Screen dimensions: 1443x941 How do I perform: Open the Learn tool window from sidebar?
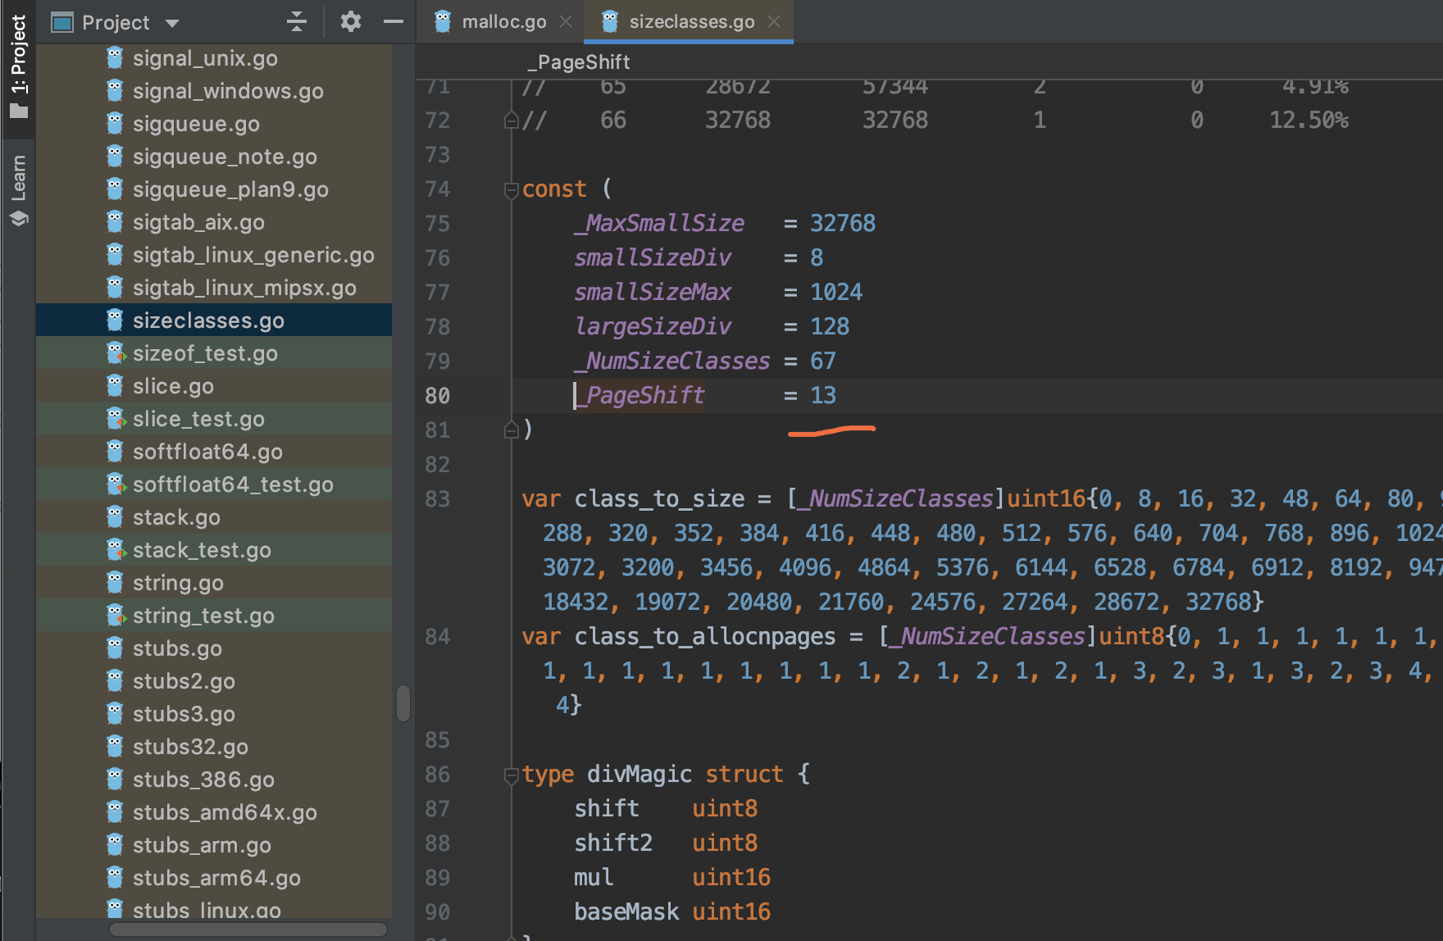click(18, 189)
